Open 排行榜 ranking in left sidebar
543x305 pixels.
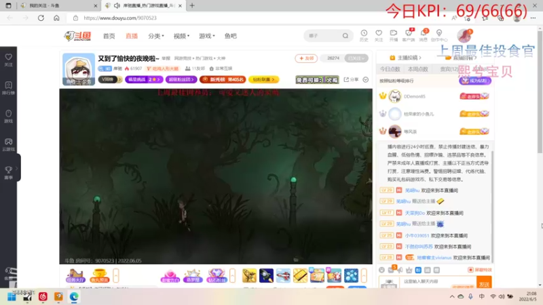coord(8,88)
